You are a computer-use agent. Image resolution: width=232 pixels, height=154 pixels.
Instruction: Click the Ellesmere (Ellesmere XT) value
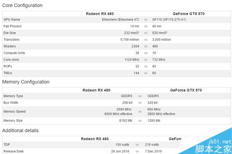120,20
